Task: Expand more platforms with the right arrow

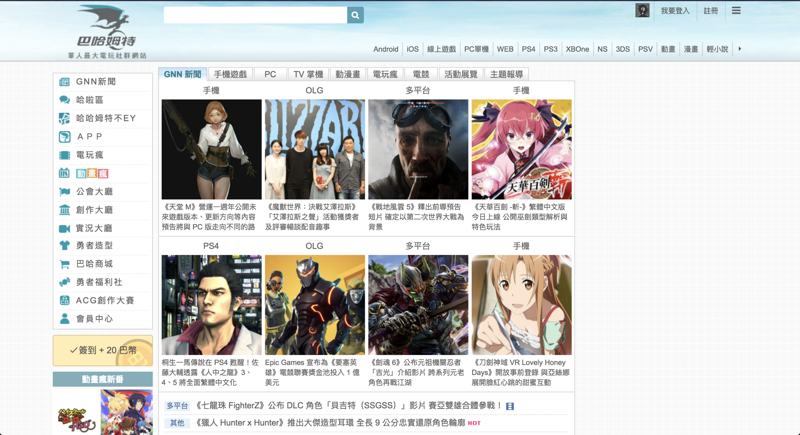Action: pos(740,49)
